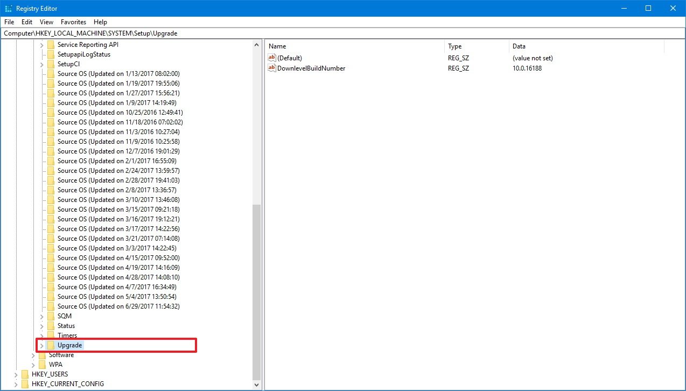The height and width of the screenshot is (391, 686).
Task: Expand the SQM key
Action: click(42, 316)
